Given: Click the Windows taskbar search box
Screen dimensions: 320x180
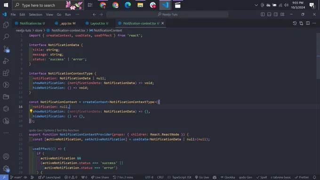Looking at the screenshot, I should 48,5.
